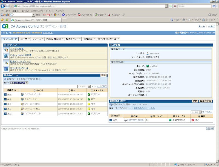219x167 pixels.
Task: Click the RSS feeds icon
Action: pos(178,20)
